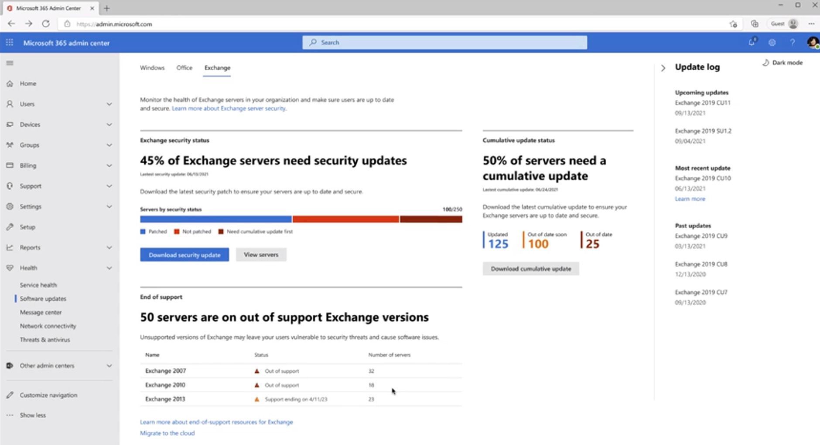820x445 pixels.
Task: Open Message center under Health
Action: pos(41,312)
